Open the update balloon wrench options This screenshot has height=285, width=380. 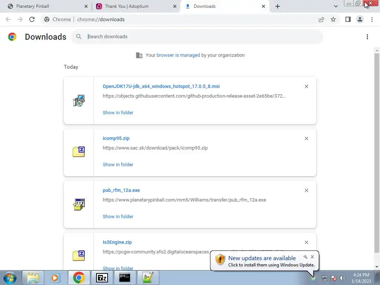pos(305,257)
